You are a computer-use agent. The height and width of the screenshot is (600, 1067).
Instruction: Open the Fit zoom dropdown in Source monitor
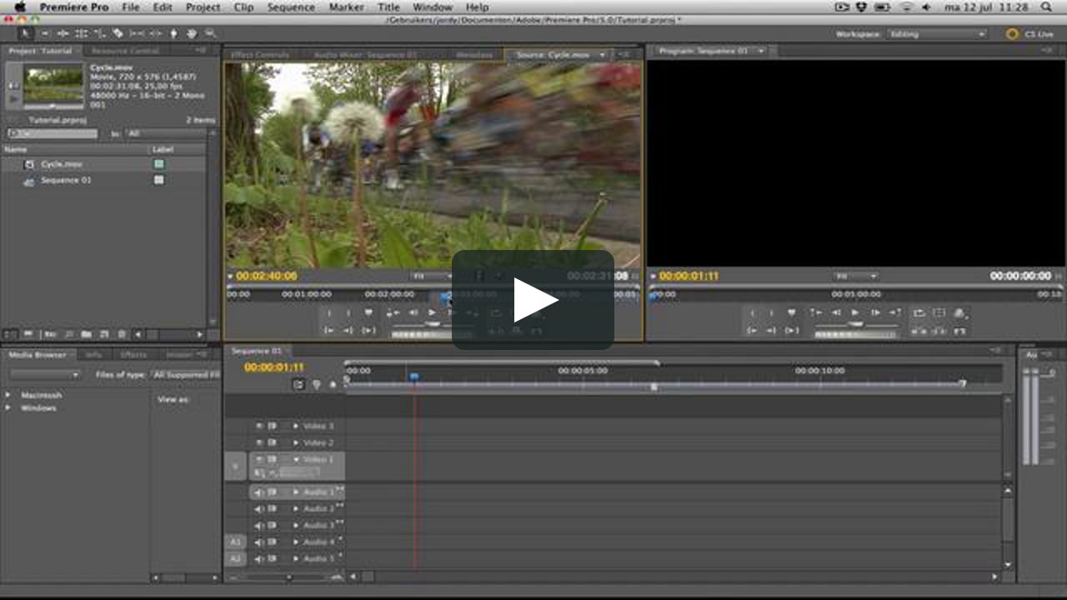[431, 276]
